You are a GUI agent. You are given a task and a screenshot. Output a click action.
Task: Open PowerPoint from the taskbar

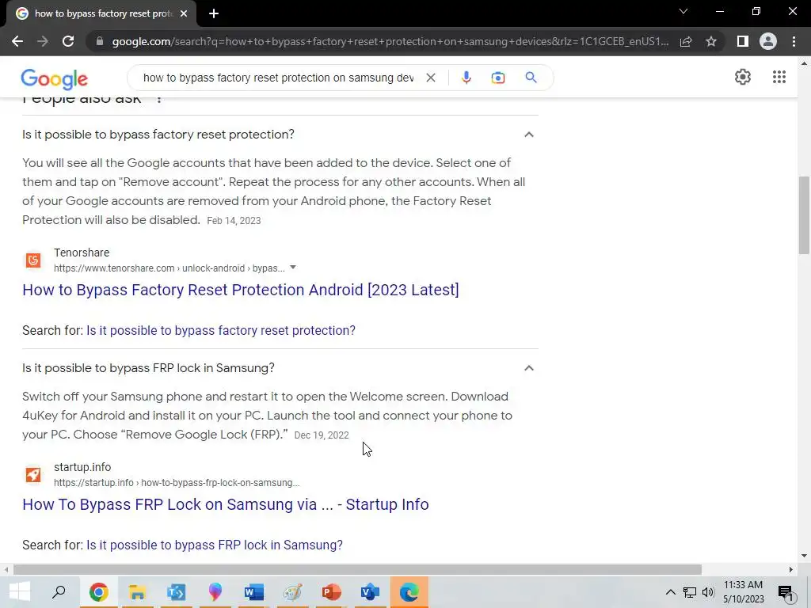pos(332,592)
